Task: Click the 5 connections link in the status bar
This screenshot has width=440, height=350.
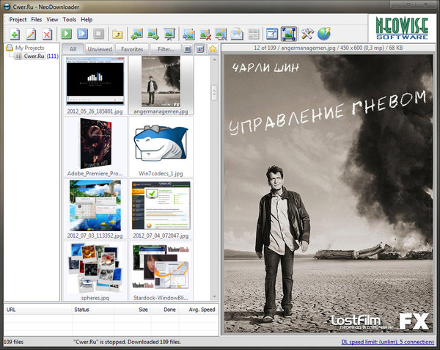Action: coord(417,342)
